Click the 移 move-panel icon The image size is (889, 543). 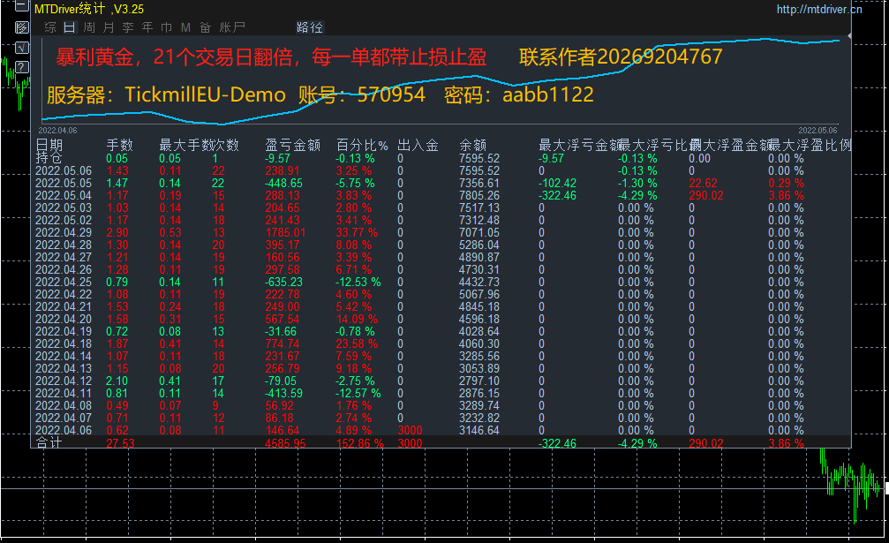pos(21,27)
